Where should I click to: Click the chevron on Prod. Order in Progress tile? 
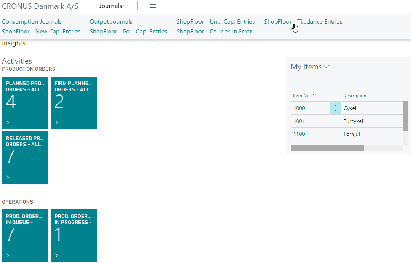click(x=56, y=255)
